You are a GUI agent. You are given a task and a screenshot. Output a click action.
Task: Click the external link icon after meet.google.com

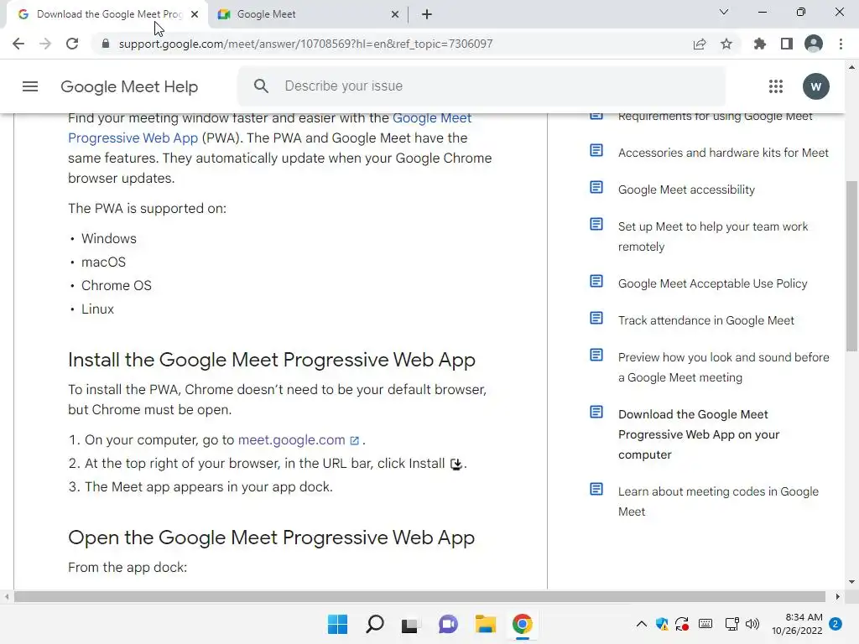[x=355, y=441]
